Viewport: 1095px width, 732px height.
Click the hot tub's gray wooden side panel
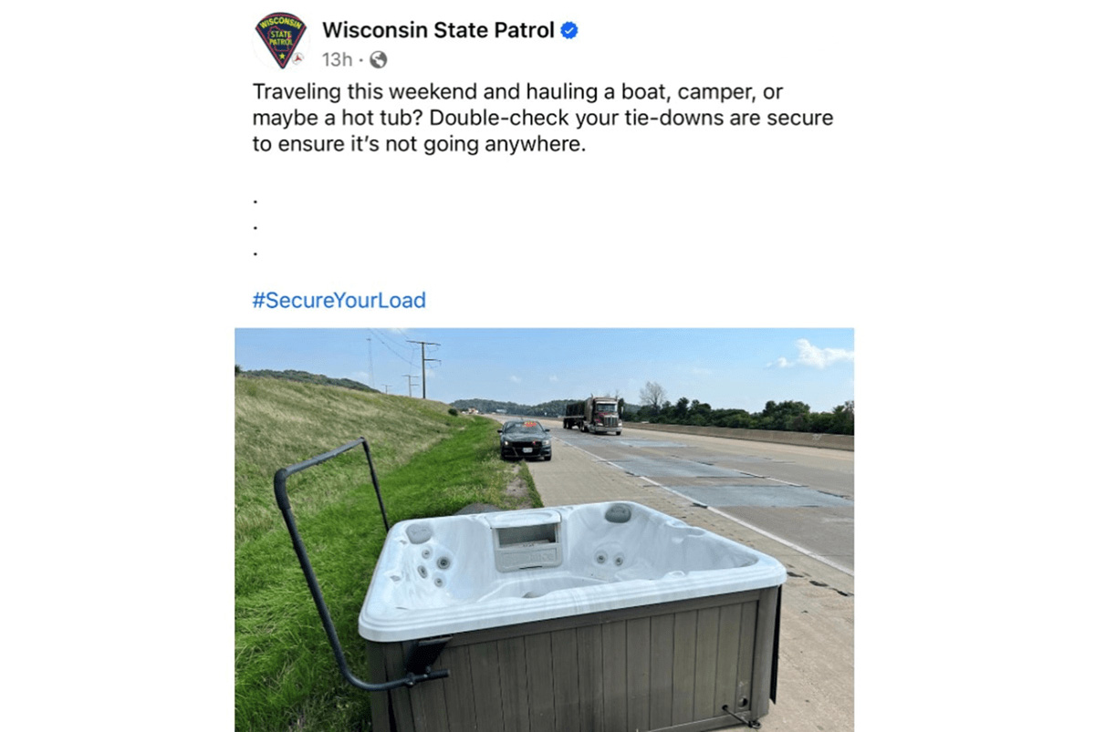[575, 665]
